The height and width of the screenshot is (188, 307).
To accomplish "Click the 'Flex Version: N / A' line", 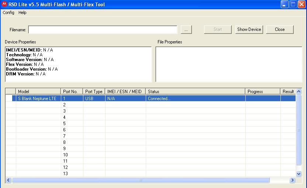I will pos(25,64).
